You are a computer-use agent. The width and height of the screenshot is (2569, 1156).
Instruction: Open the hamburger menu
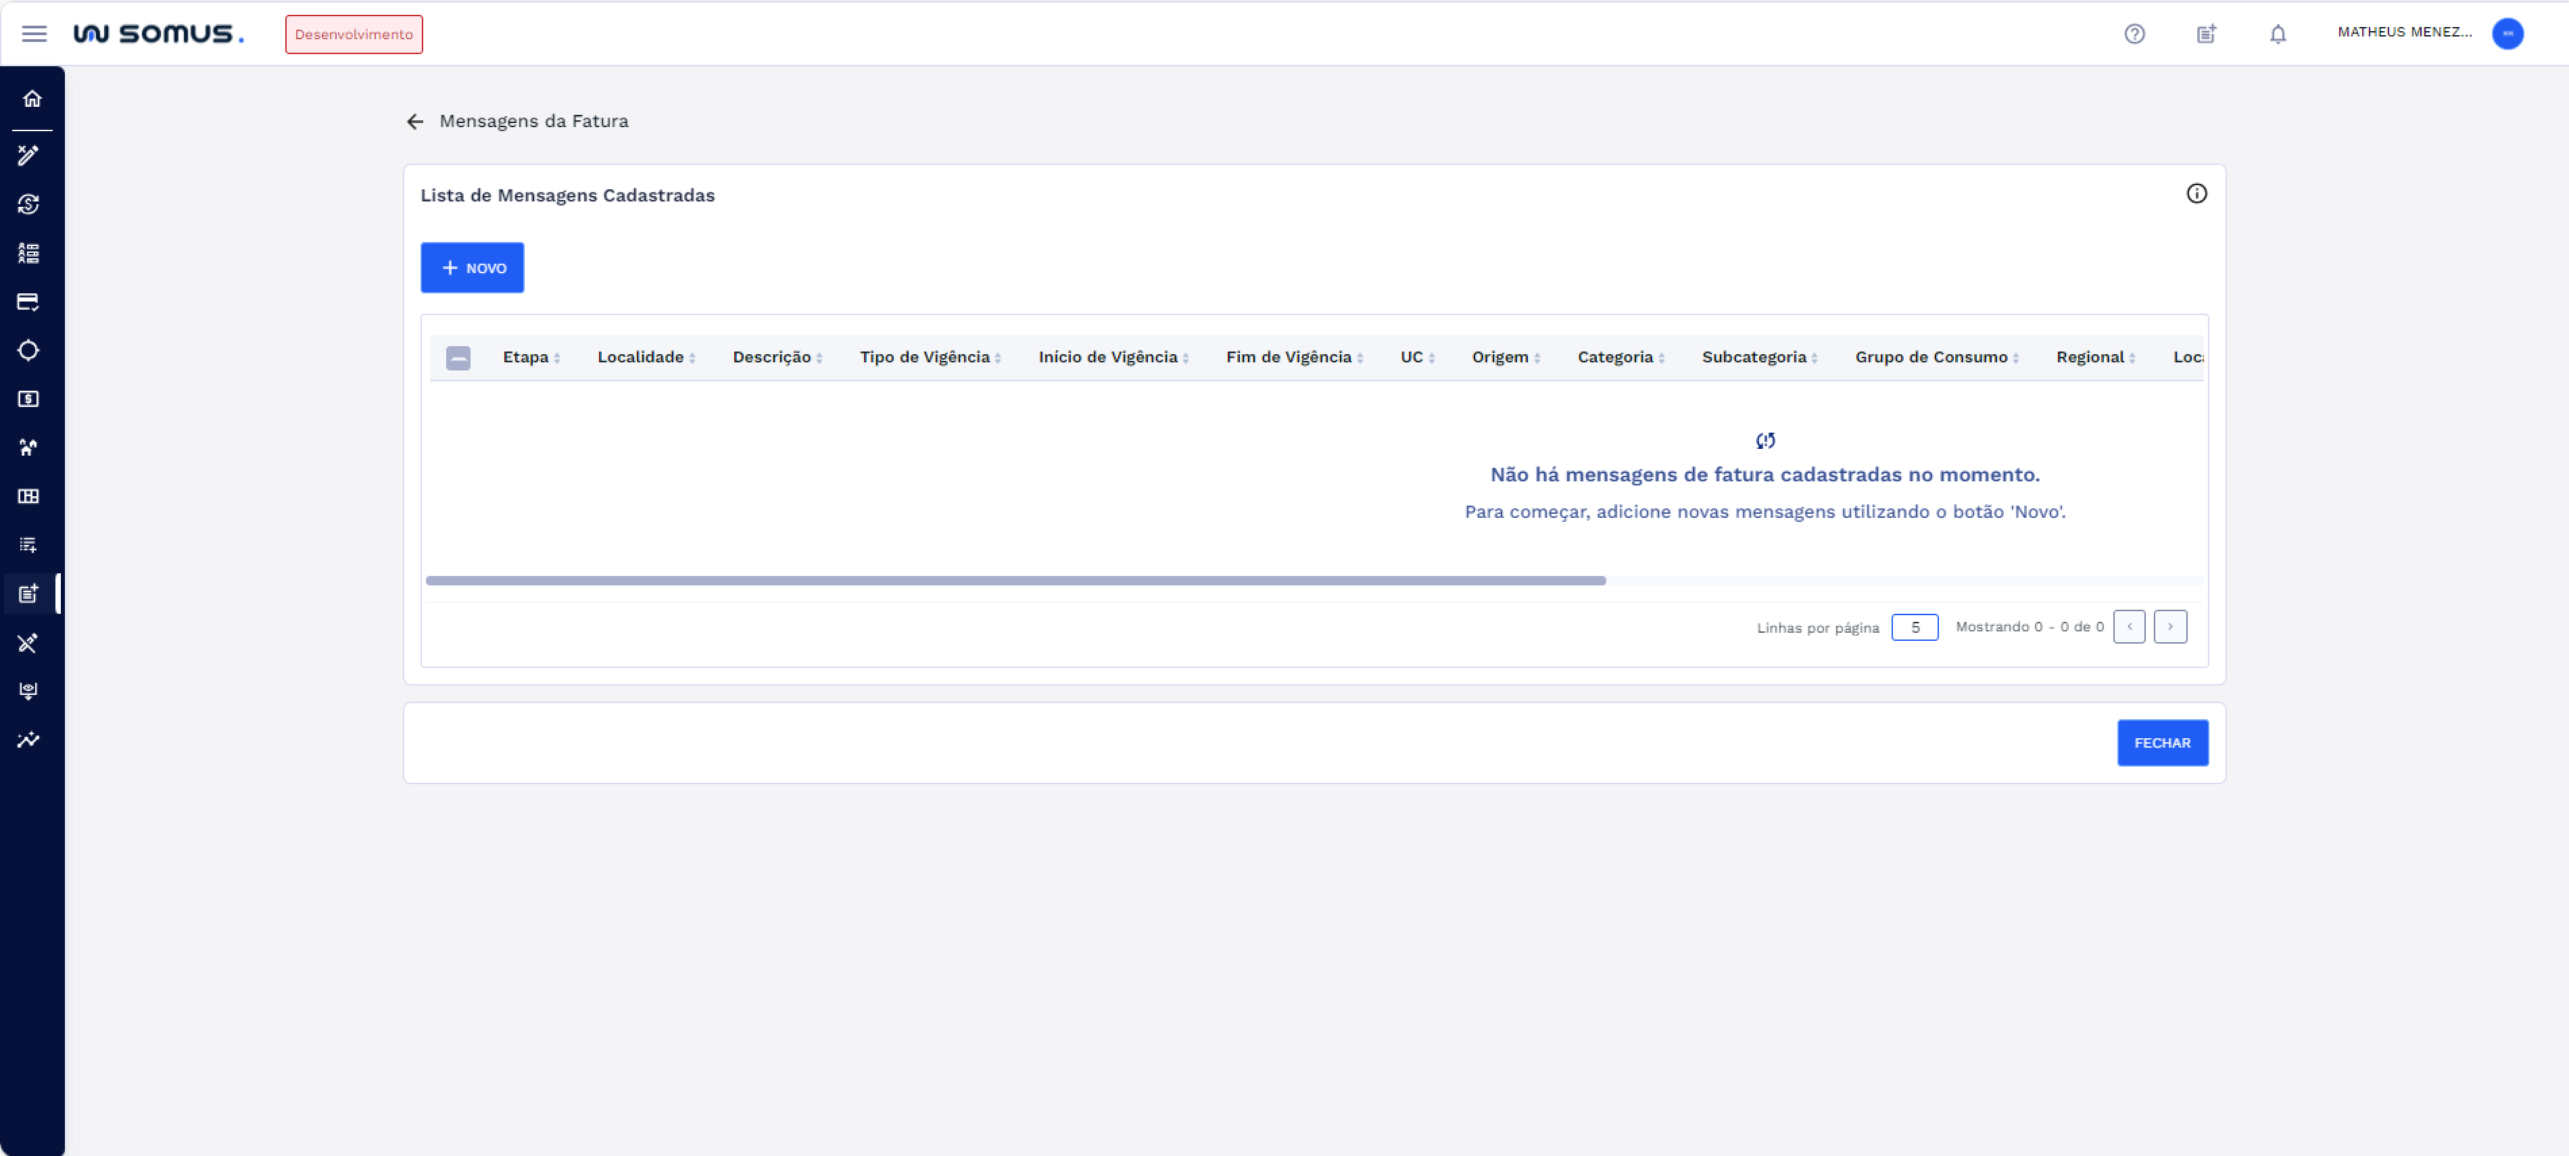(x=34, y=34)
